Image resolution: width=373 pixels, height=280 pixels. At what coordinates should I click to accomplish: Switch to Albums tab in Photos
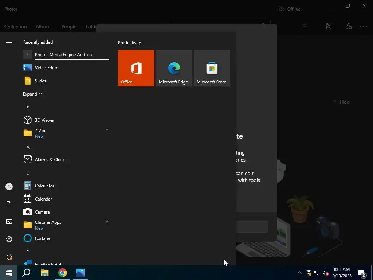pyautogui.click(x=44, y=27)
